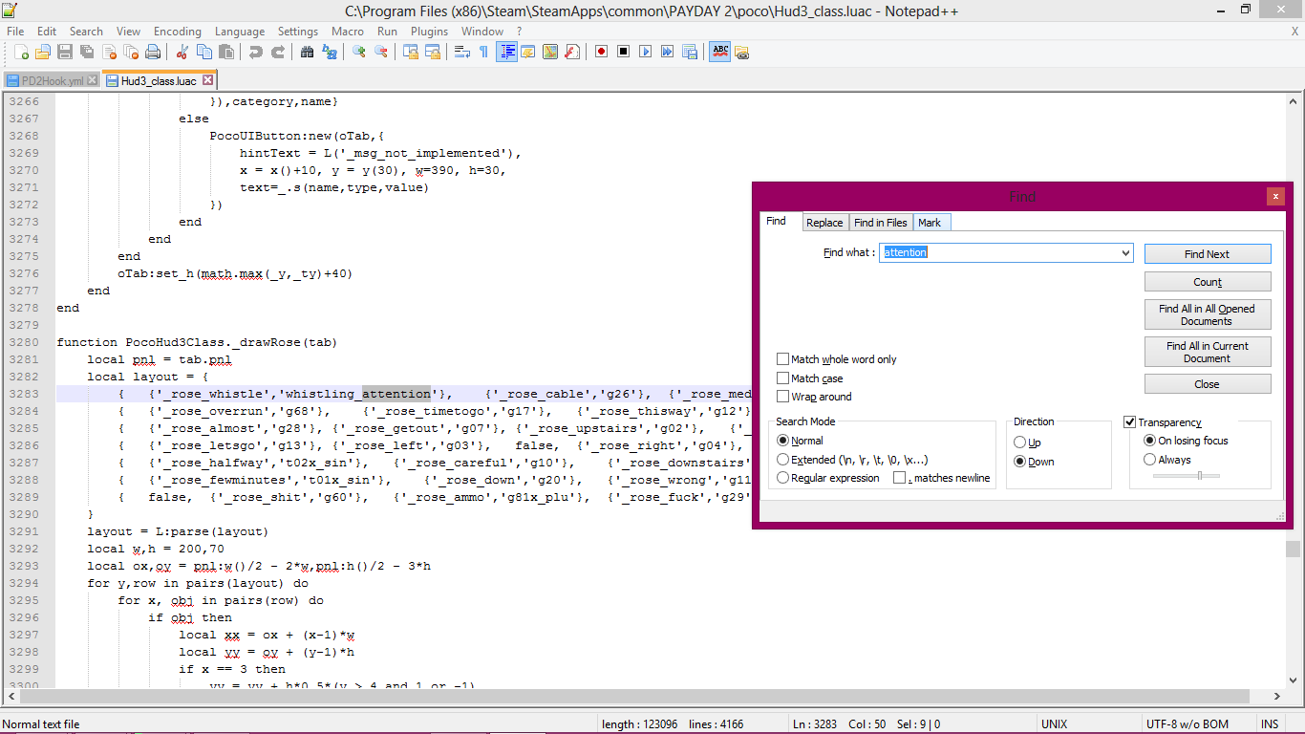Open the Document Map toolbar icon
This screenshot has height=734, width=1305.
click(x=550, y=52)
